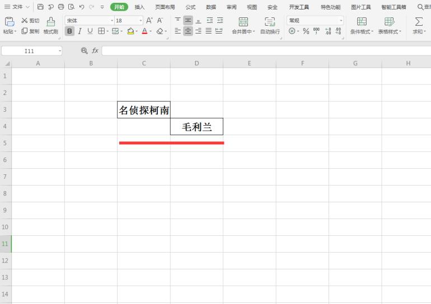The image size is (431, 304).
Task: Click the red font color button
Action: 144,31
